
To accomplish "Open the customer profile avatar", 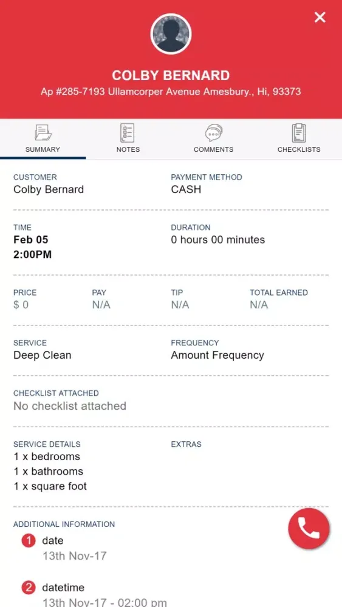I will pyautogui.click(x=171, y=33).
